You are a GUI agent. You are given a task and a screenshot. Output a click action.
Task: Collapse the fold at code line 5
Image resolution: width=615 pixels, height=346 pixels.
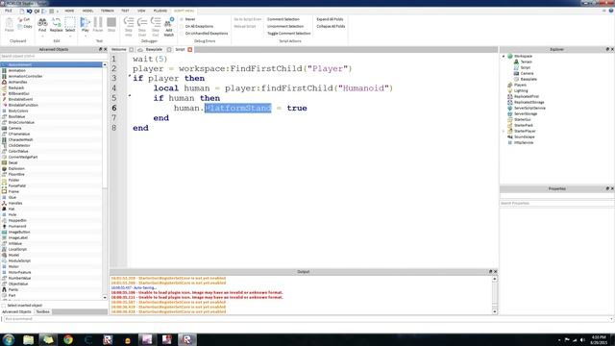[130, 96]
